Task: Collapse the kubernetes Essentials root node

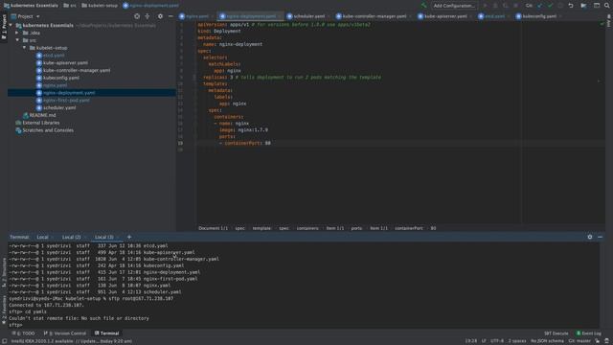Action: [11, 26]
